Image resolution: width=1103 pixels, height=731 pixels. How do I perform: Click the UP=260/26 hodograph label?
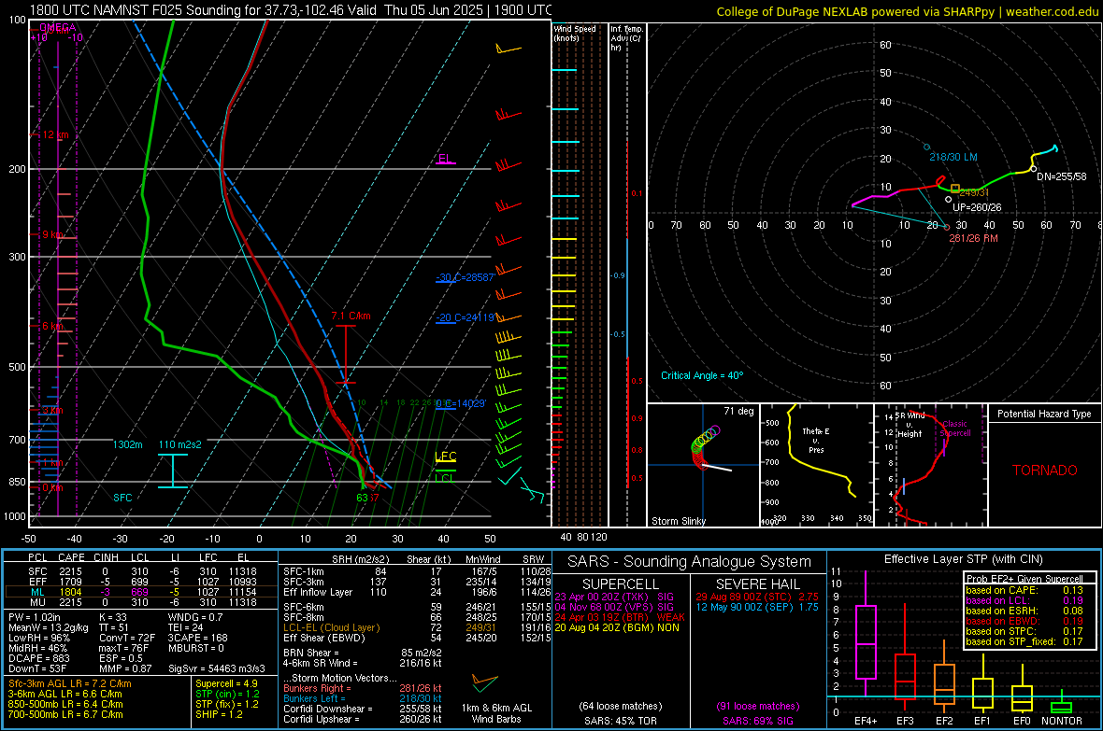pyautogui.click(x=977, y=207)
